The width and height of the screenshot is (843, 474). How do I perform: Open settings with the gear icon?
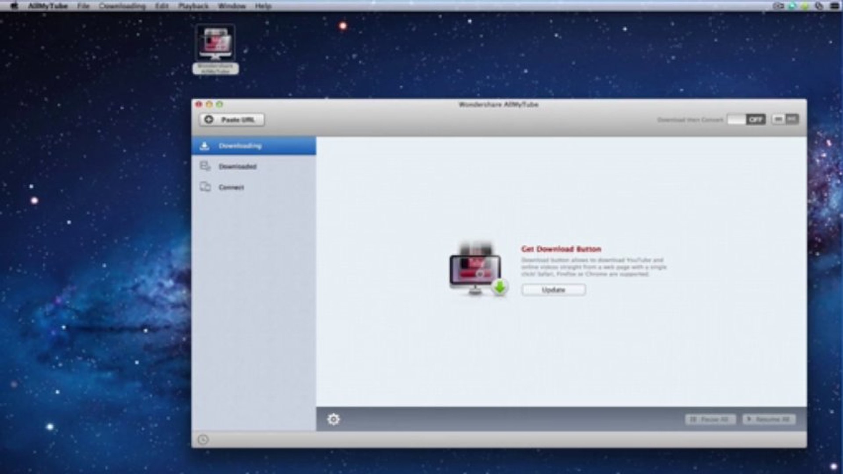pyautogui.click(x=333, y=420)
